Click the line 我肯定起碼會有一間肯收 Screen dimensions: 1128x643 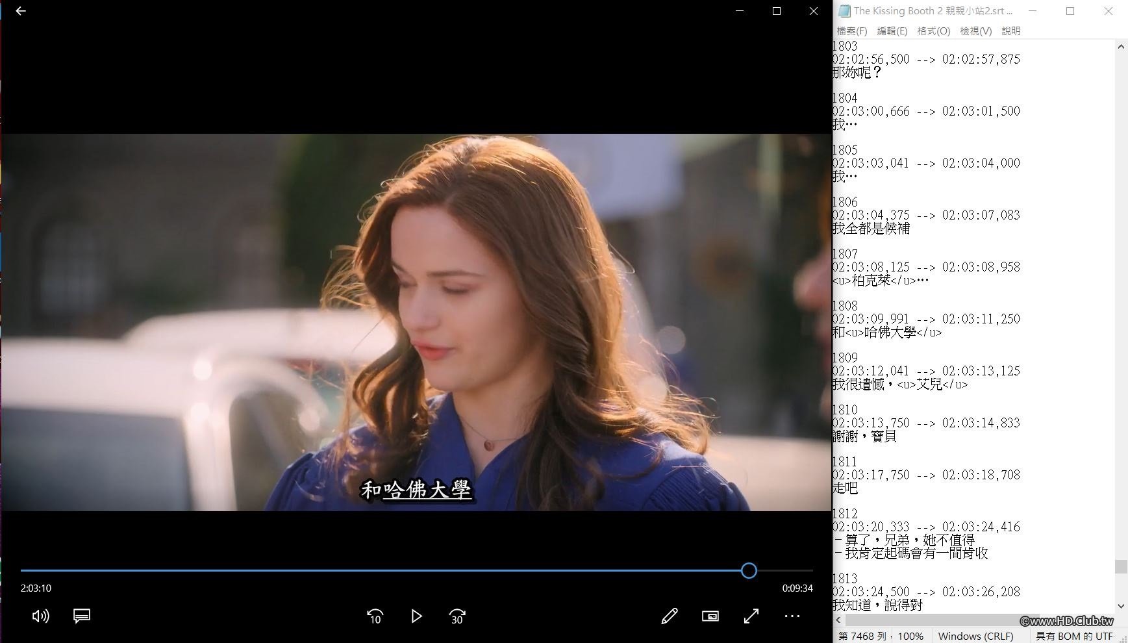tap(910, 553)
